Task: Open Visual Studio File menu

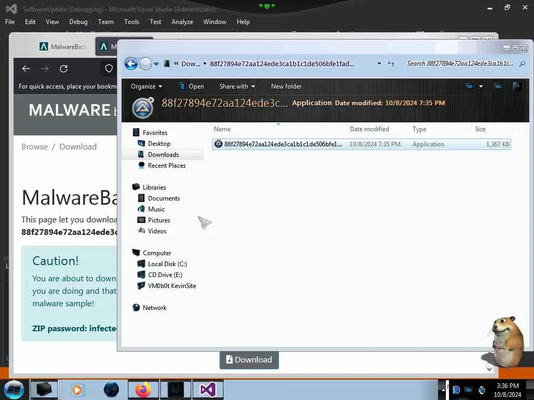Action: coord(10,22)
